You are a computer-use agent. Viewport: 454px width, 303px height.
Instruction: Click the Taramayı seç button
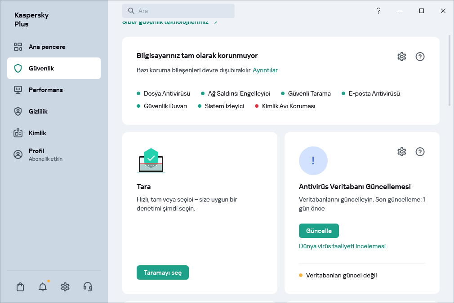coord(163,272)
